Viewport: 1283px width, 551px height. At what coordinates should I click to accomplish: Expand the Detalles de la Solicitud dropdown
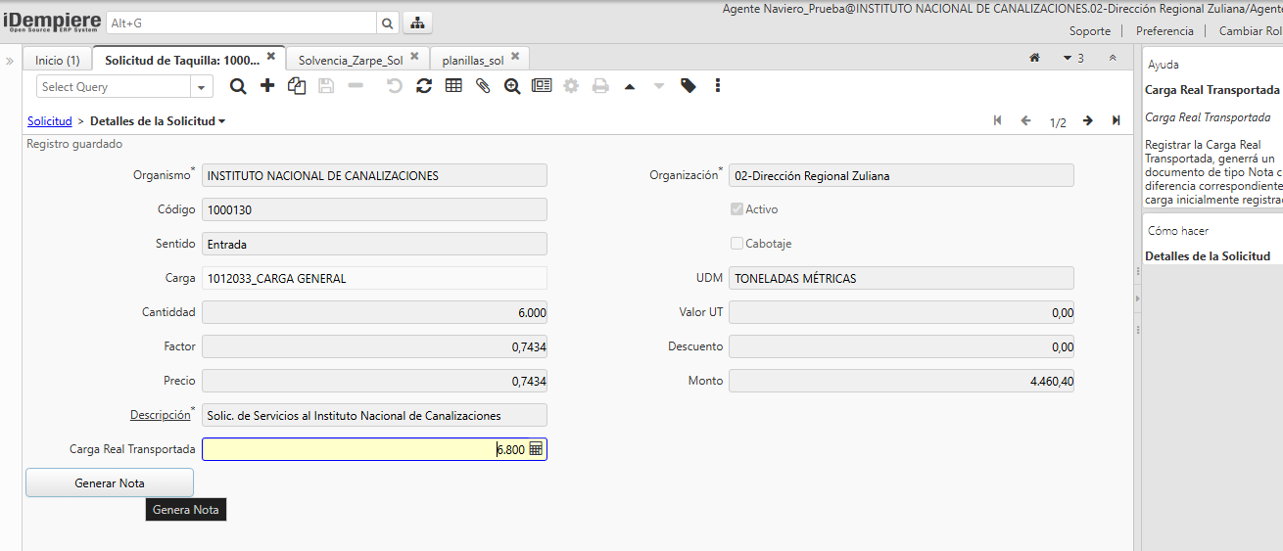[222, 121]
